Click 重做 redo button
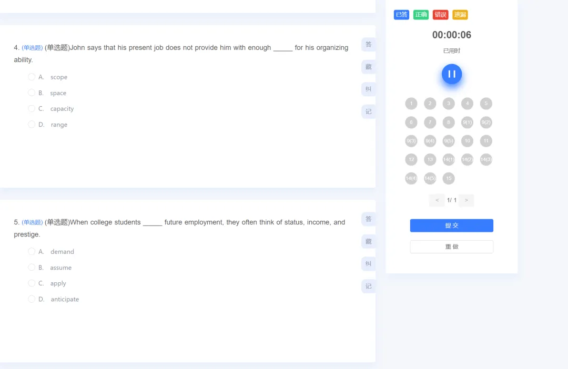Screen dimensions: 568x369 (451, 247)
